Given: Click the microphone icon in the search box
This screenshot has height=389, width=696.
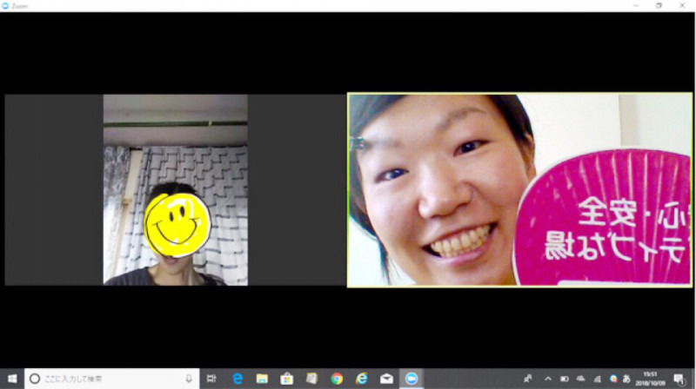Looking at the screenshot, I should pyautogui.click(x=189, y=379).
